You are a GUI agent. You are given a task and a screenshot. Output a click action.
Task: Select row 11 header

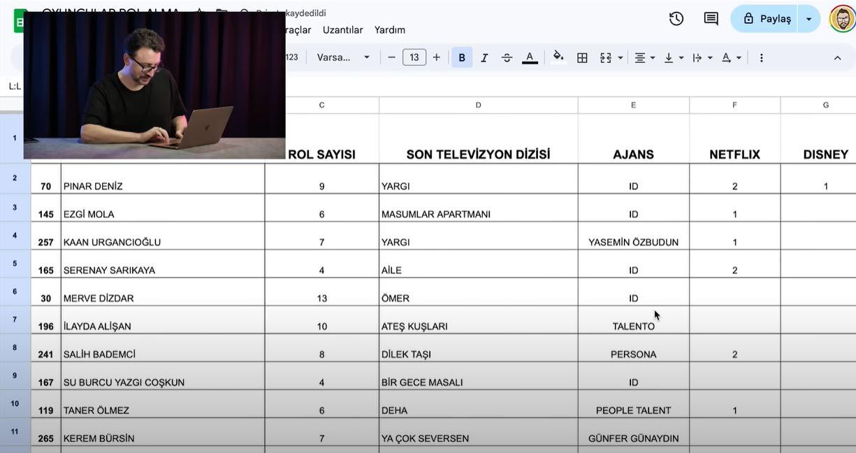(x=15, y=431)
